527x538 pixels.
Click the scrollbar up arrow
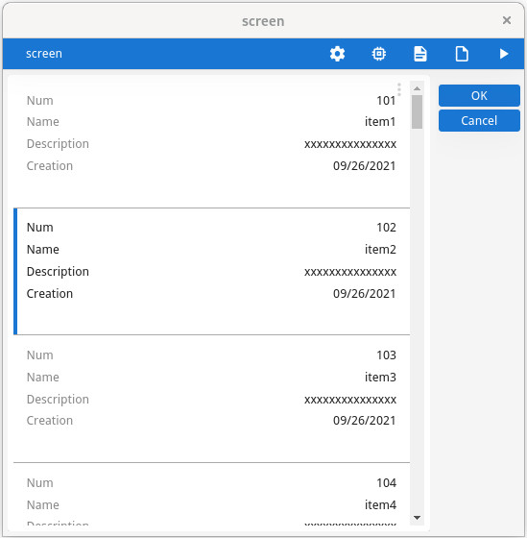coord(417,88)
